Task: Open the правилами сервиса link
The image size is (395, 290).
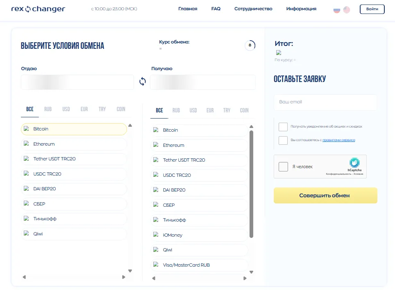Action: pyautogui.click(x=339, y=140)
